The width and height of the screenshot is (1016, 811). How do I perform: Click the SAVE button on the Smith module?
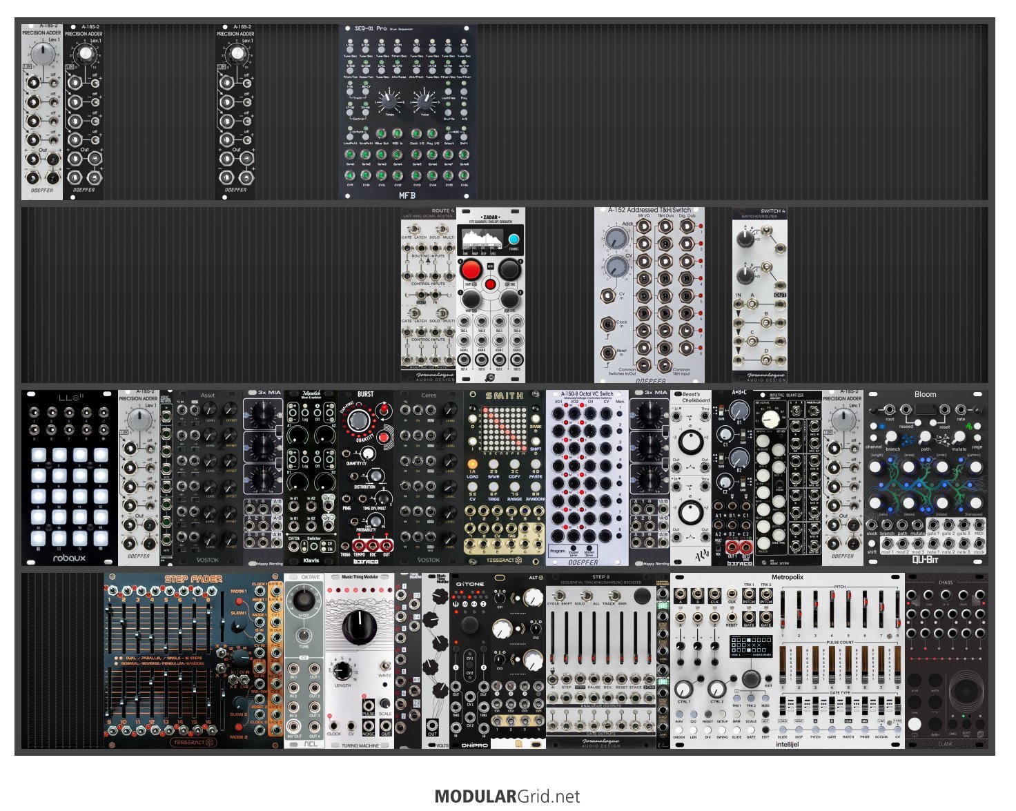(x=494, y=465)
